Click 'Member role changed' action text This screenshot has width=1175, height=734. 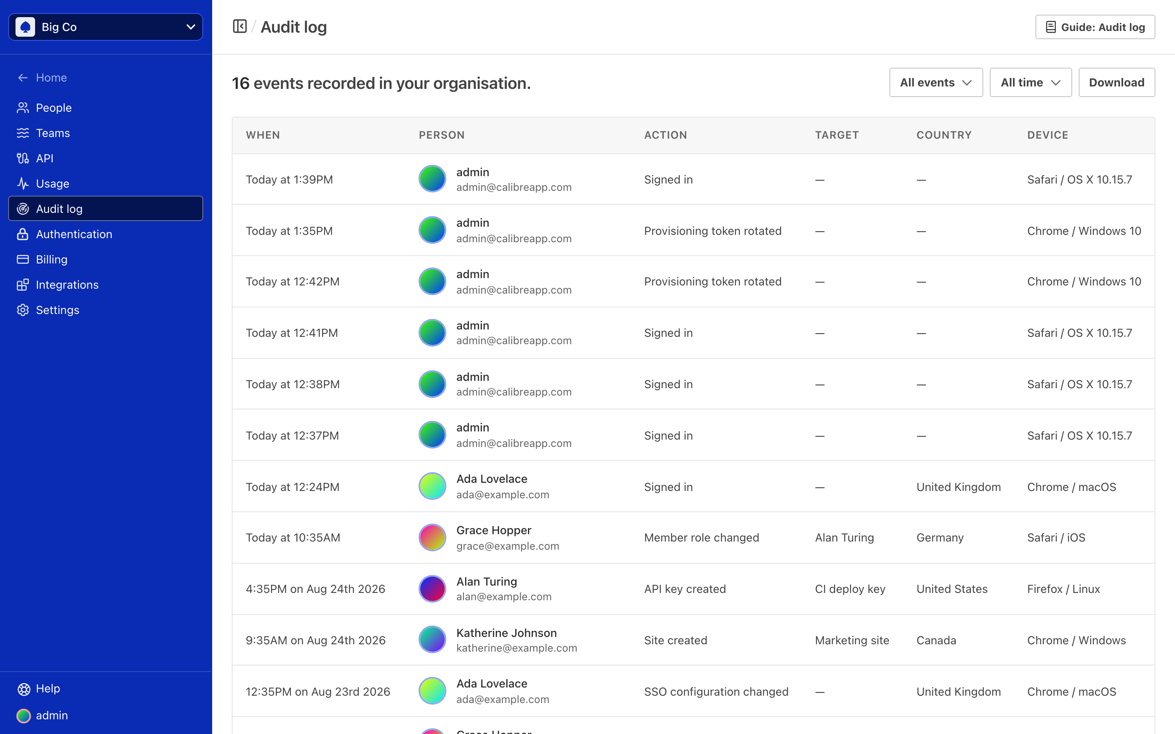(x=702, y=537)
